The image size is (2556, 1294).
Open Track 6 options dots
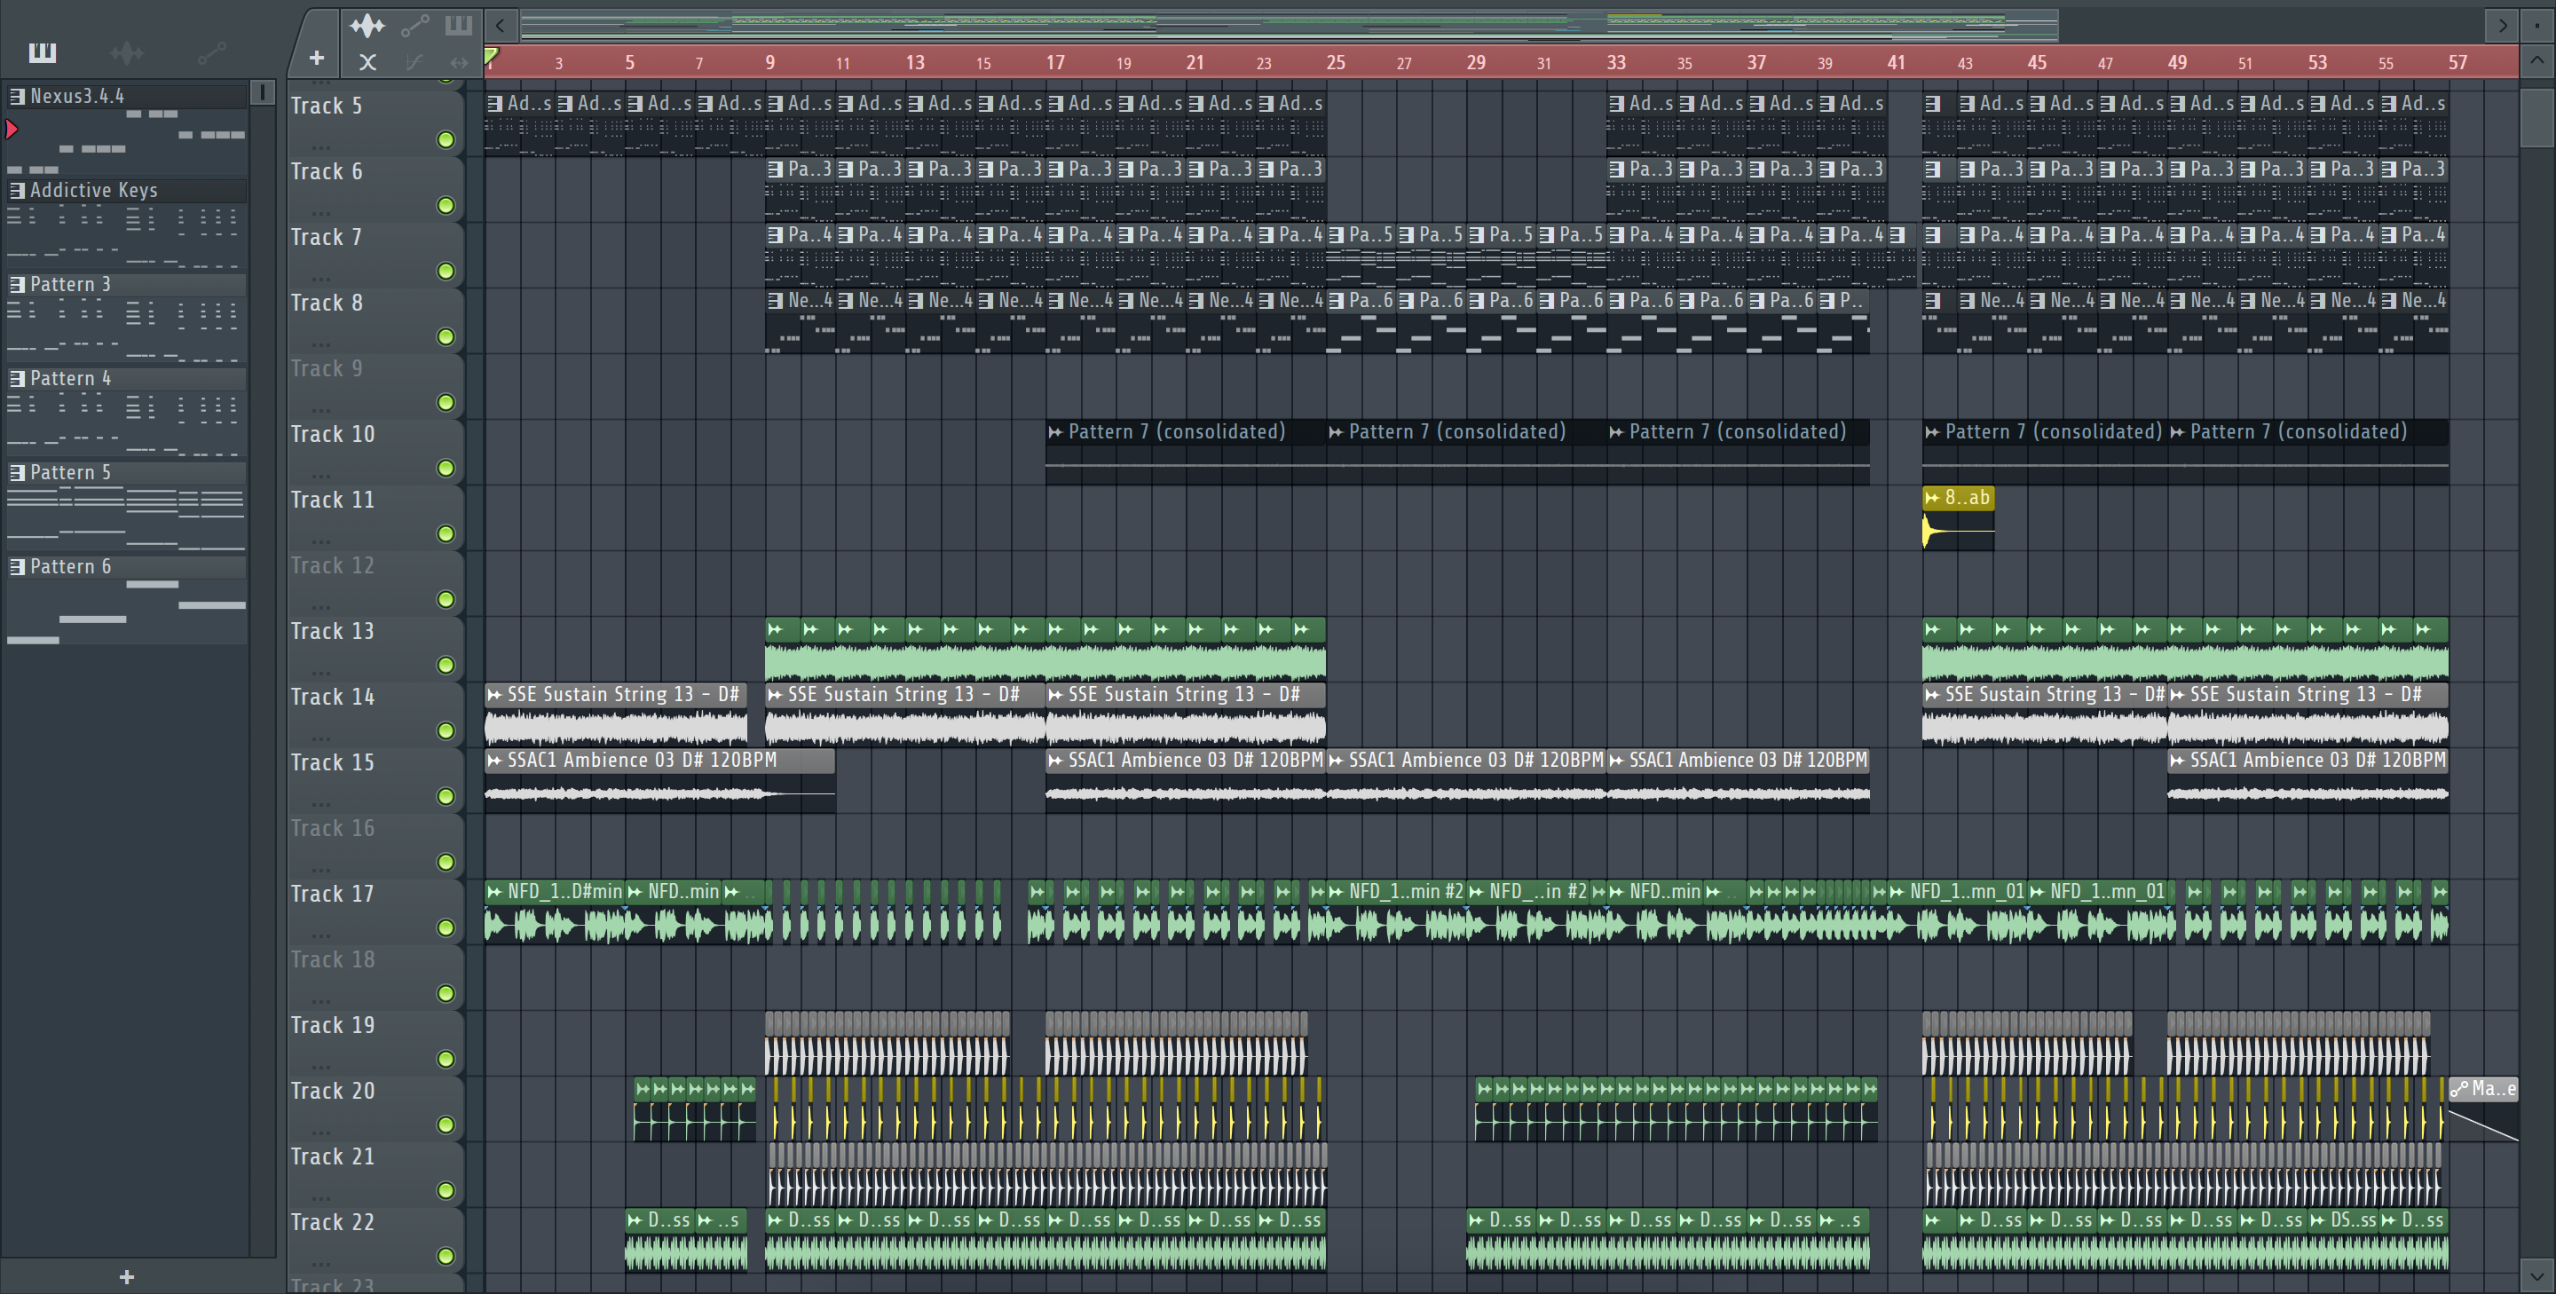coord(320,212)
